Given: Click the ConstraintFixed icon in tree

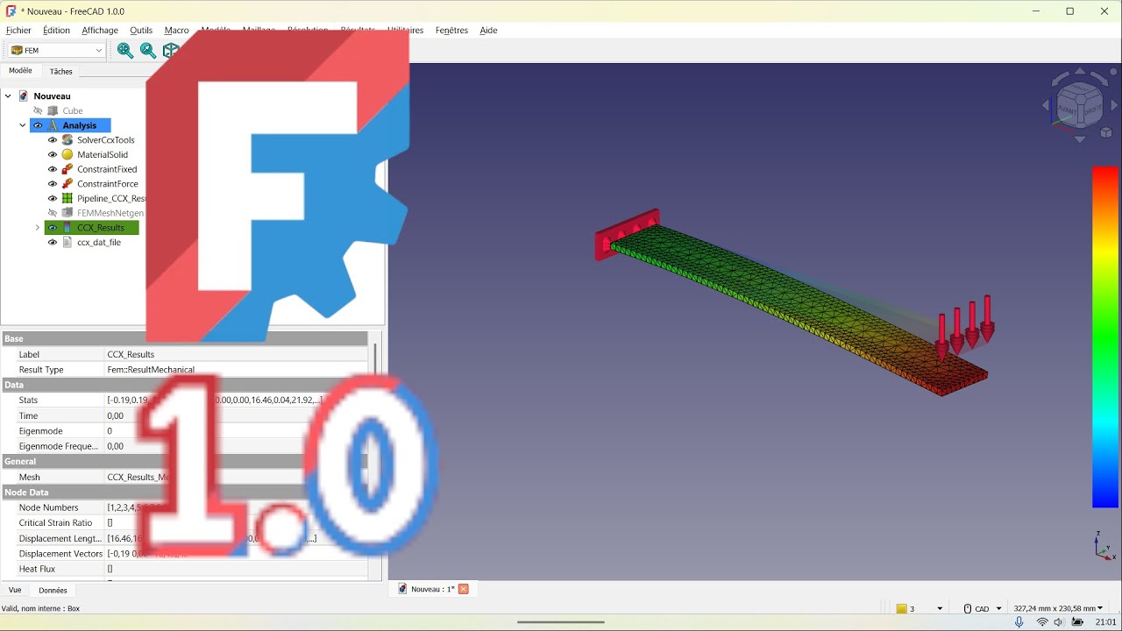Looking at the screenshot, I should (x=67, y=169).
